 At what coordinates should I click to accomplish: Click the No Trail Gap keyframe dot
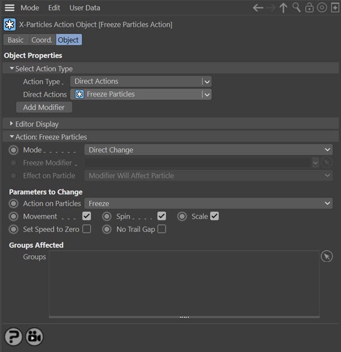107,230
